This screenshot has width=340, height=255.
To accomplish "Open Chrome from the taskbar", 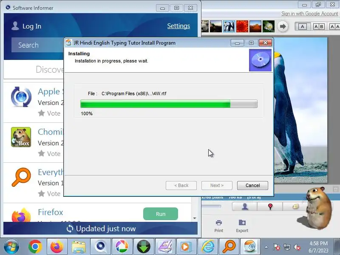I will [x=35, y=246].
